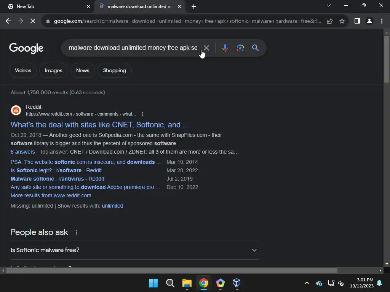Image resolution: width=390 pixels, height=292 pixels.
Task: Filter results by Images
Action: point(53,70)
